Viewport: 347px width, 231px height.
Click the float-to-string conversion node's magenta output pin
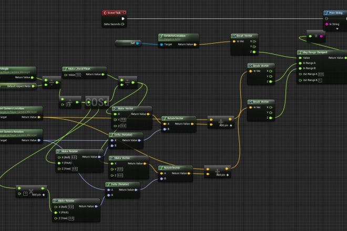(321, 36)
